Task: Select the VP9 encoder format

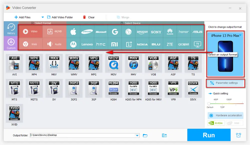Action: click(173, 87)
